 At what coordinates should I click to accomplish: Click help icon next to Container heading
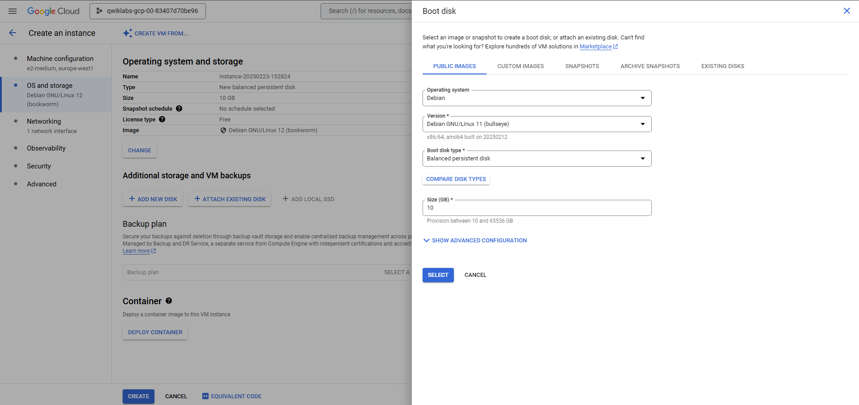(x=169, y=301)
